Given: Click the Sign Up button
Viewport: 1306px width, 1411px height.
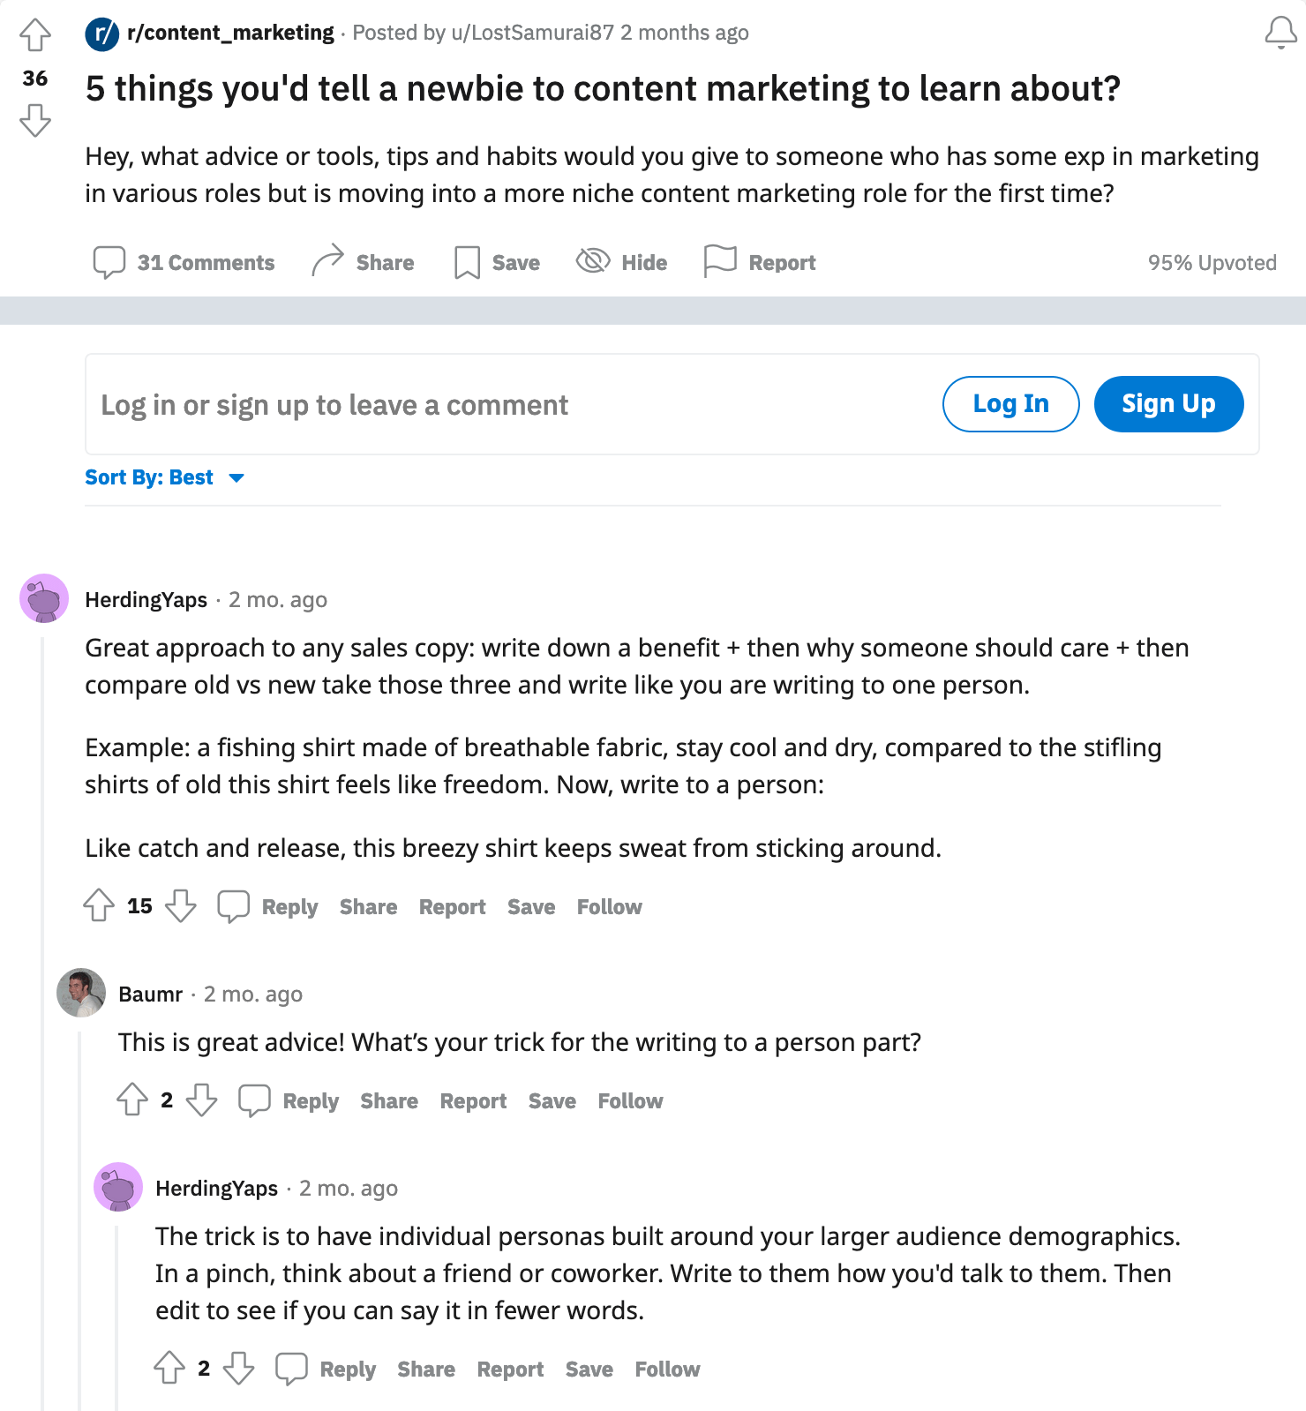Looking at the screenshot, I should click(1167, 403).
